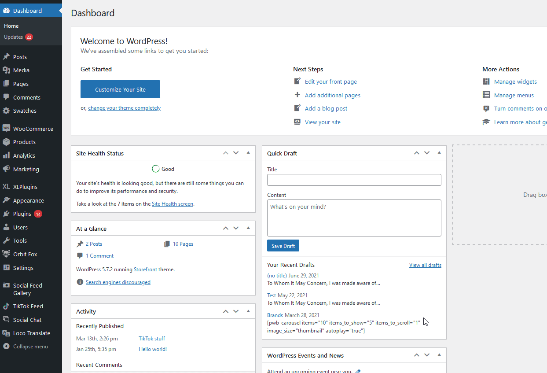Screen dimensions: 547x373
Task: Open the Home submenu item
Action: pyautogui.click(x=11, y=26)
